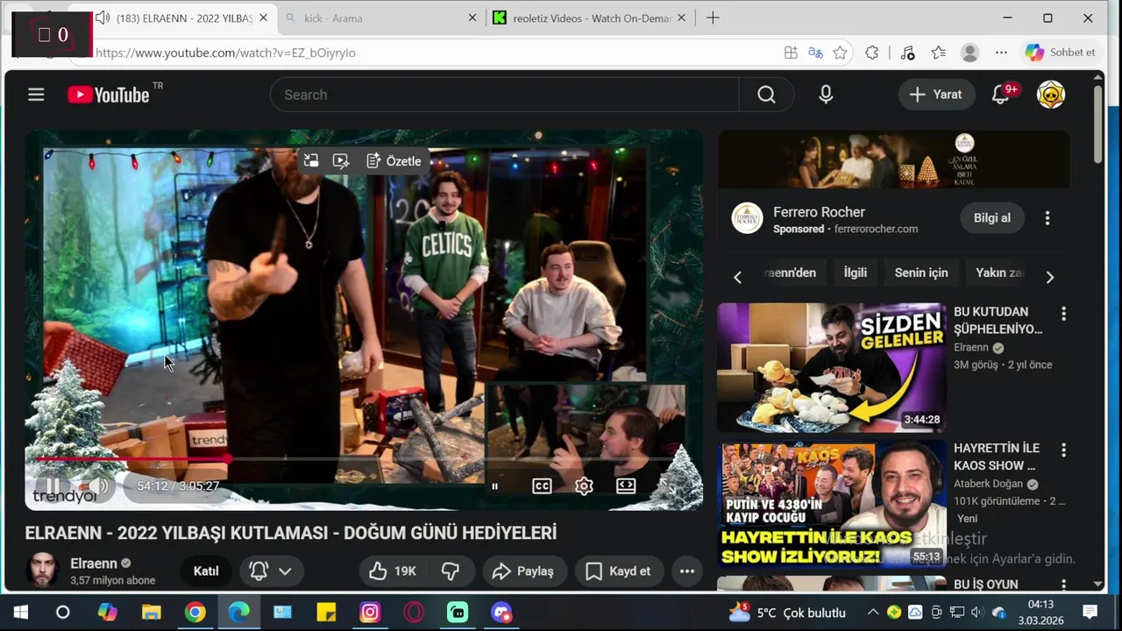The image size is (1122, 631).
Task: Open the Elraenn channel avatar
Action: [42, 571]
